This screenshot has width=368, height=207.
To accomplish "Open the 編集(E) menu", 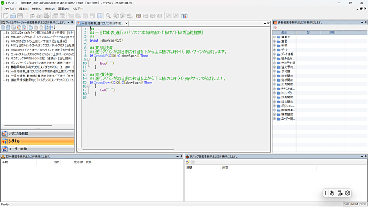I will 24,9.
